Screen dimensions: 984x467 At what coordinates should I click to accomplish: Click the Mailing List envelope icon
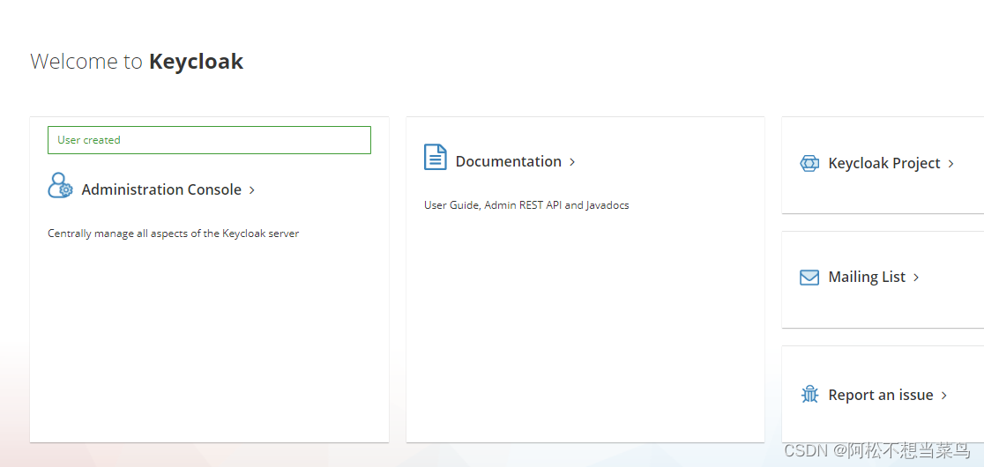click(809, 278)
